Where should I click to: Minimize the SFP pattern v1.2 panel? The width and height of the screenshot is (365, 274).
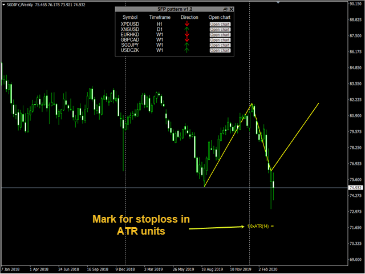click(x=225, y=10)
